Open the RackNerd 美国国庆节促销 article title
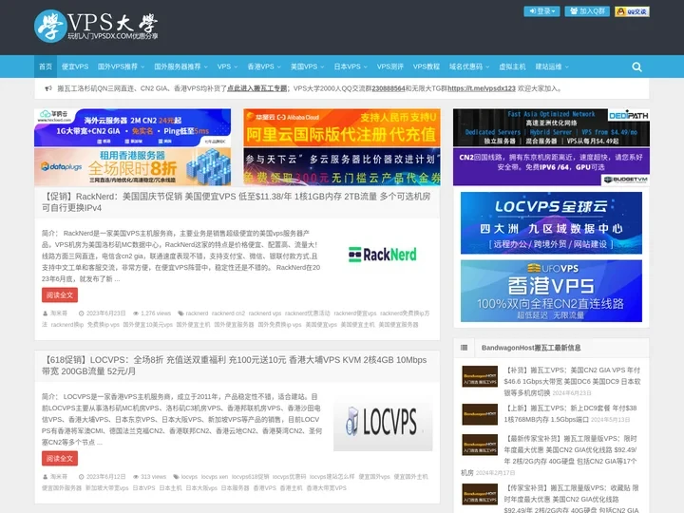Viewport: 684px width, 513px height. click(x=236, y=202)
